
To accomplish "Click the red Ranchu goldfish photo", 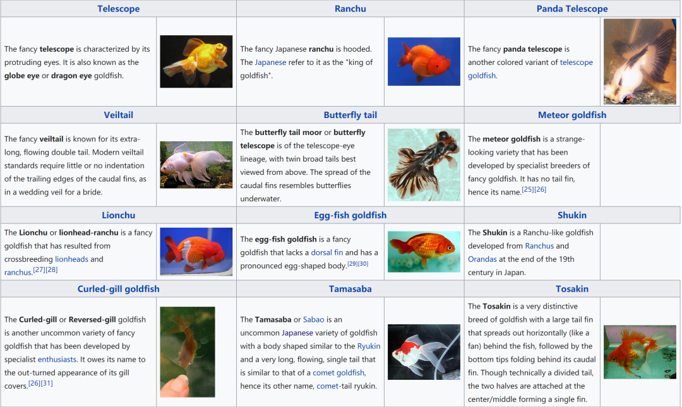I will coord(424,61).
